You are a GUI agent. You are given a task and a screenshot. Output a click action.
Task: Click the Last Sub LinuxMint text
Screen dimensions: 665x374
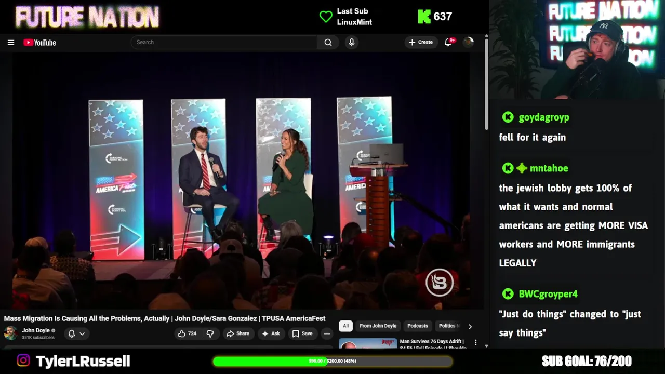point(354,17)
